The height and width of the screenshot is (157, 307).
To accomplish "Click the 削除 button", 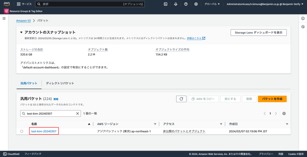I will tap(249, 99).
